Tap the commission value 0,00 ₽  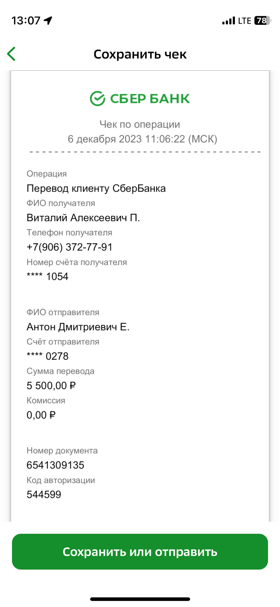click(x=41, y=415)
